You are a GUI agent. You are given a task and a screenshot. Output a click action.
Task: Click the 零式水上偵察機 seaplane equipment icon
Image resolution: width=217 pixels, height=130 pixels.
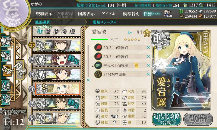[98, 65]
